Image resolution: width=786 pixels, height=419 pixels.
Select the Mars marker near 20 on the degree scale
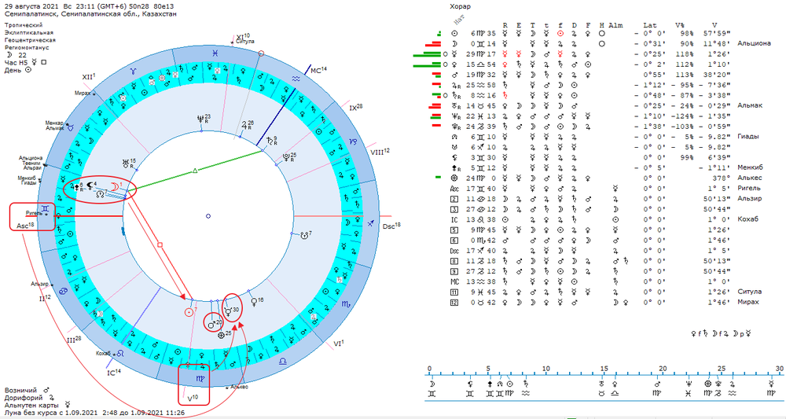[656, 384]
